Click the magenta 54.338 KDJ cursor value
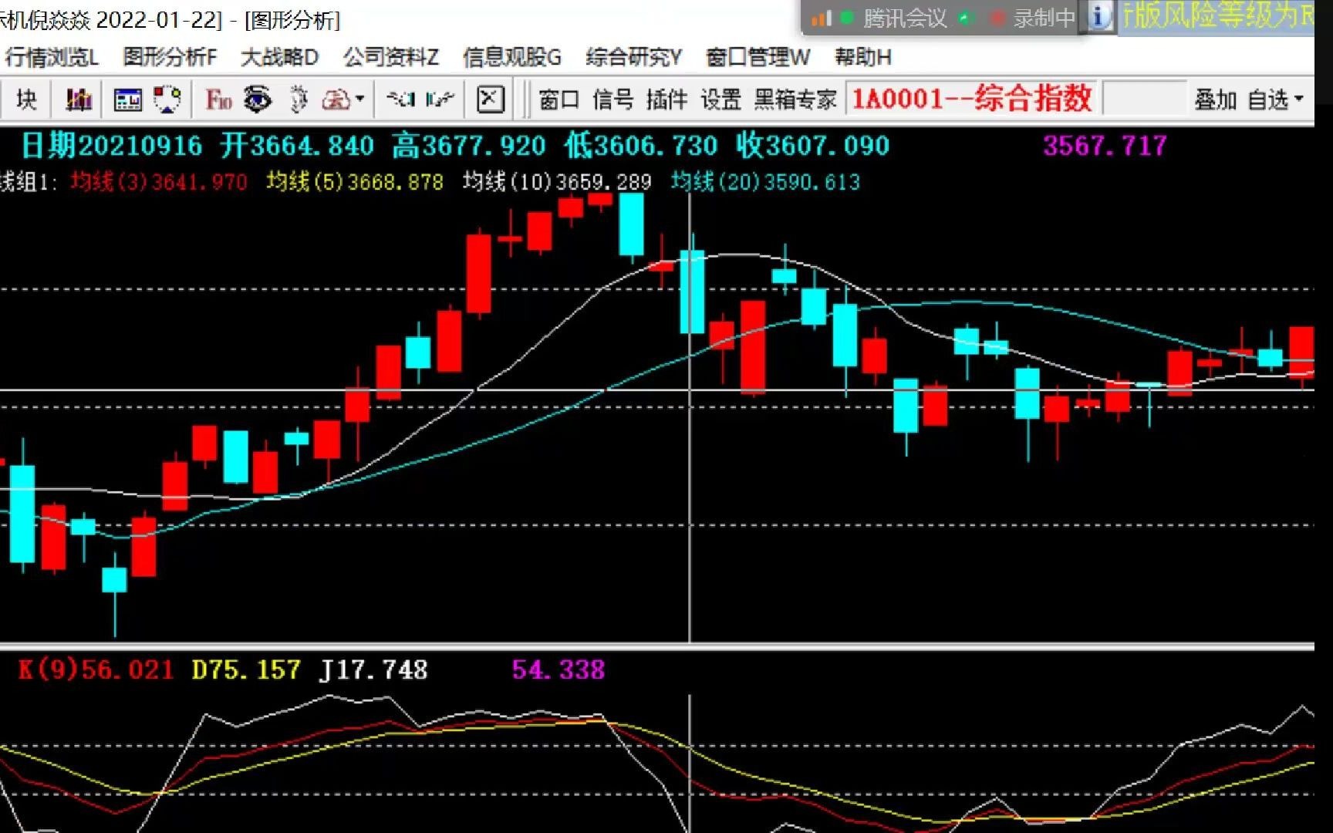 coord(559,669)
